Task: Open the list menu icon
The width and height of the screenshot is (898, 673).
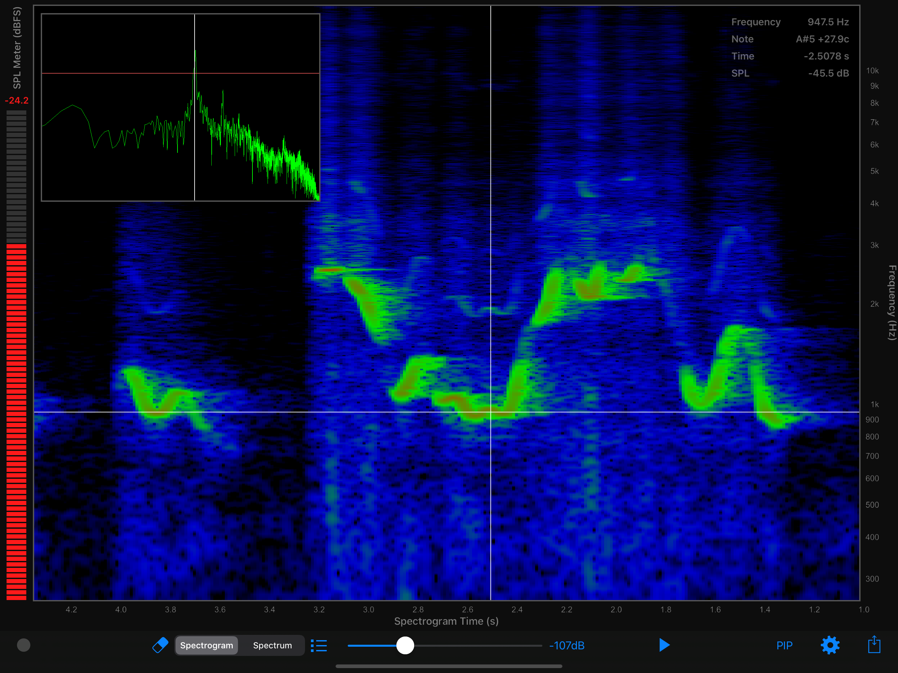Action: tap(319, 645)
